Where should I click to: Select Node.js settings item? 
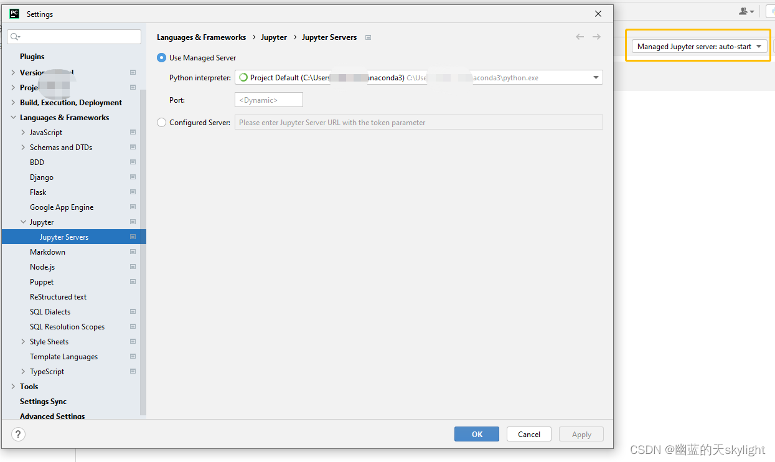coord(42,267)
